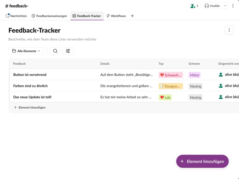
Task: Select the Feedback-Tracker tab
Action: click(x=87, y=16)
